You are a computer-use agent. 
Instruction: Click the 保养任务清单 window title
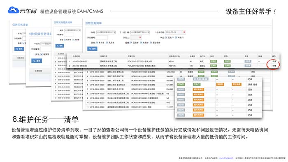(20, 25)
